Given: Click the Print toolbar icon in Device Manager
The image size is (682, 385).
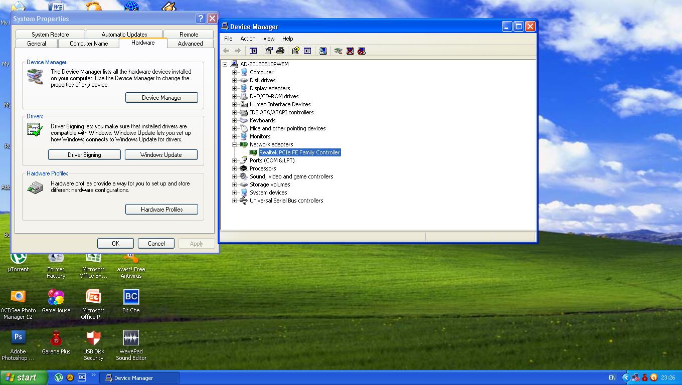Looking at the screenshot, I should (280, 51).
